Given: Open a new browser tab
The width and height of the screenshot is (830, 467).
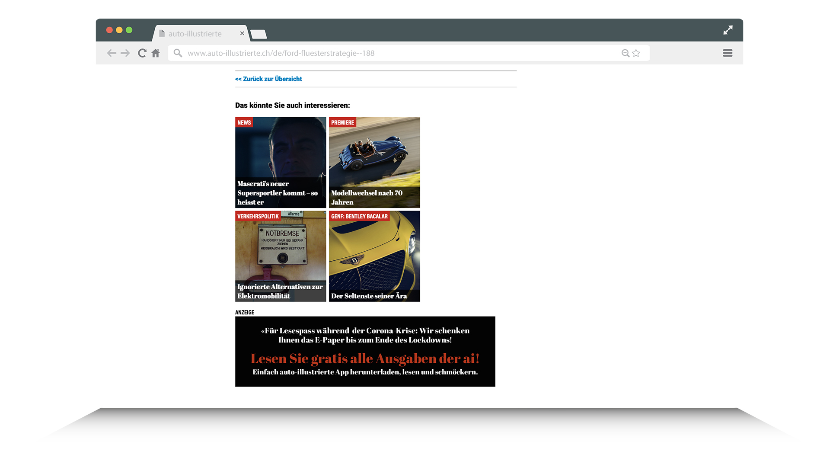Looking at the screenshot, I should pos(259,34).
